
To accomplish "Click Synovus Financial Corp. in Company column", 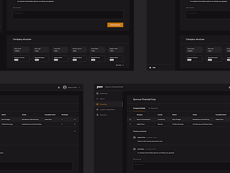I will click(144, 119).
